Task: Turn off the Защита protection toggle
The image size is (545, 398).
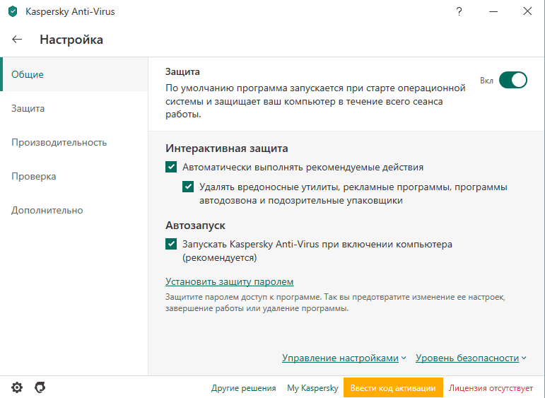Action: click(513, 80)
